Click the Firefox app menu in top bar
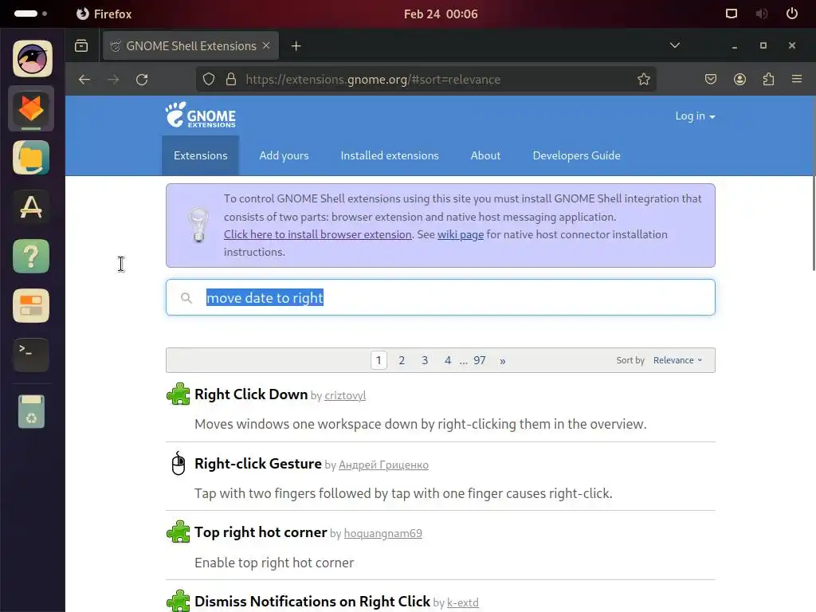The height and width of the screenshot is (612, 816). click(104, 14)
